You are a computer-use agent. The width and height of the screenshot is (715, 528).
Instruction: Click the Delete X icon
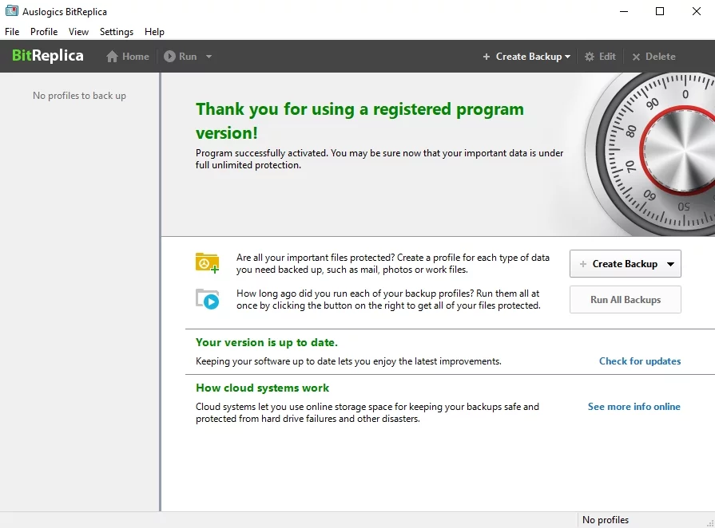pos(637,57)
